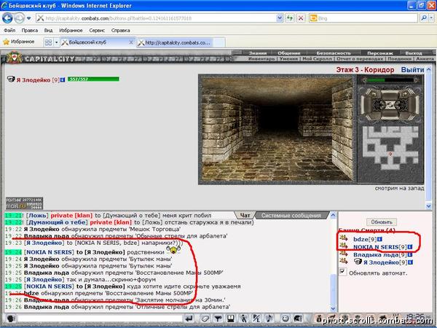
Task: Click the chat scrollbar up arrow
Action: coord(333,215)
